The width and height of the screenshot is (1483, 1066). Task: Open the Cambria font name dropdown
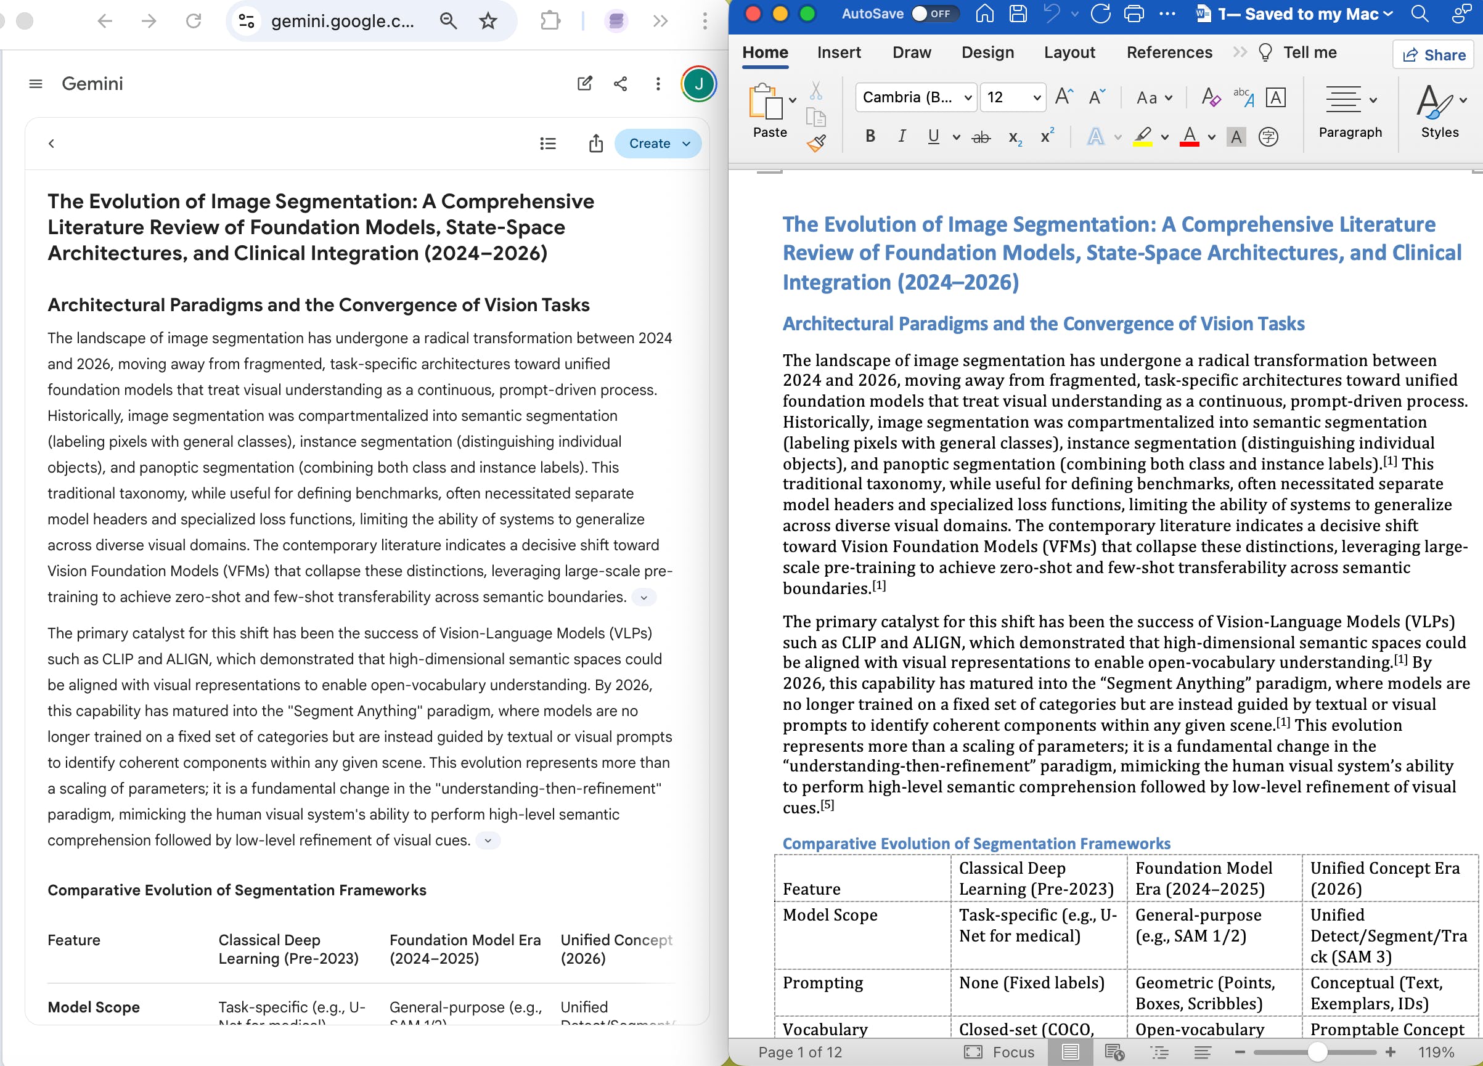968,97
